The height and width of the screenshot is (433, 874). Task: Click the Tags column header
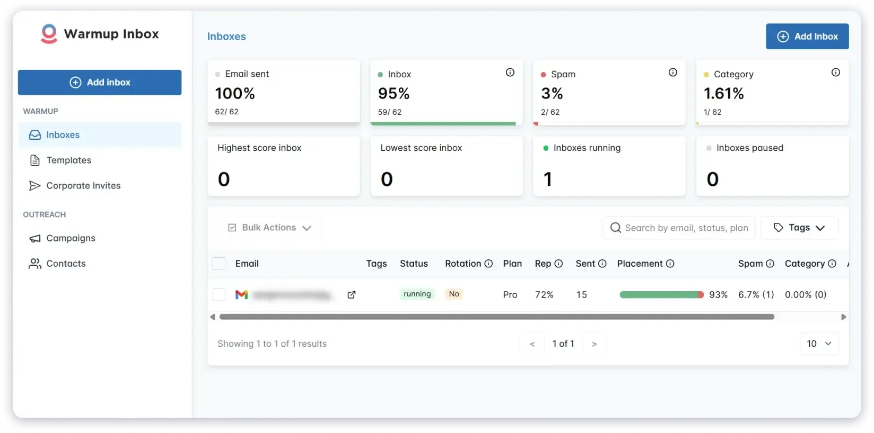point(377,264)
